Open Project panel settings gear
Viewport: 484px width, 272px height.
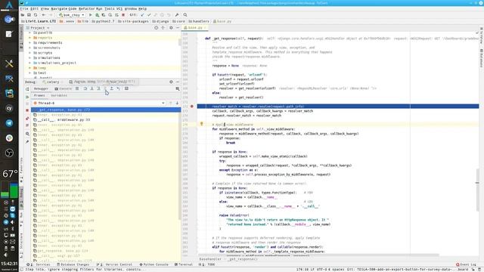click(x=171, y=28)
